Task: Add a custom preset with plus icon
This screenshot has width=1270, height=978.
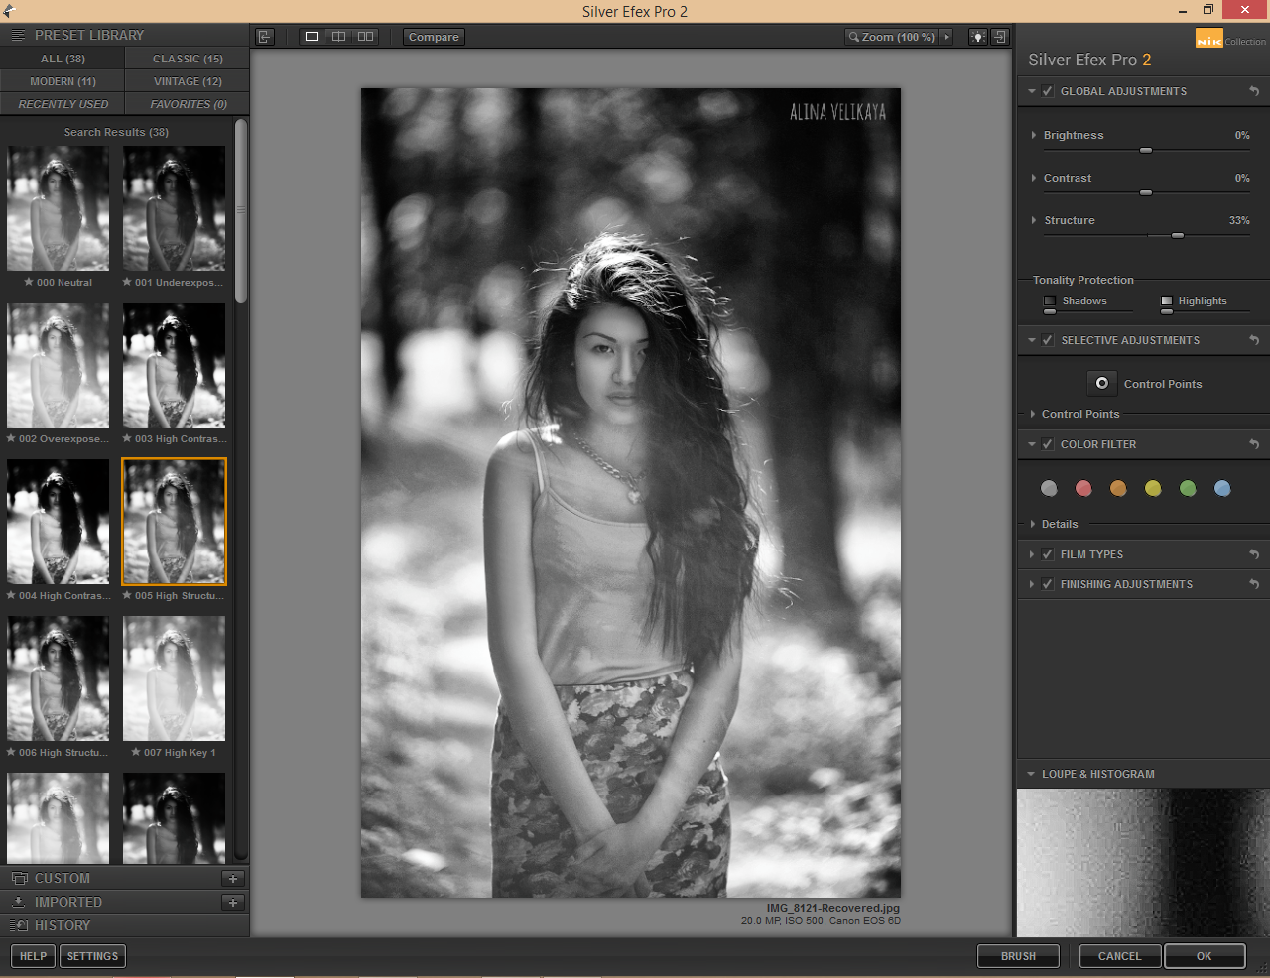Action: pos(233,878)
